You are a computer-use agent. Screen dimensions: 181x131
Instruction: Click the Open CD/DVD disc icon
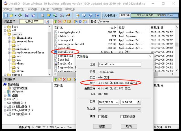(x=20, y=15)
